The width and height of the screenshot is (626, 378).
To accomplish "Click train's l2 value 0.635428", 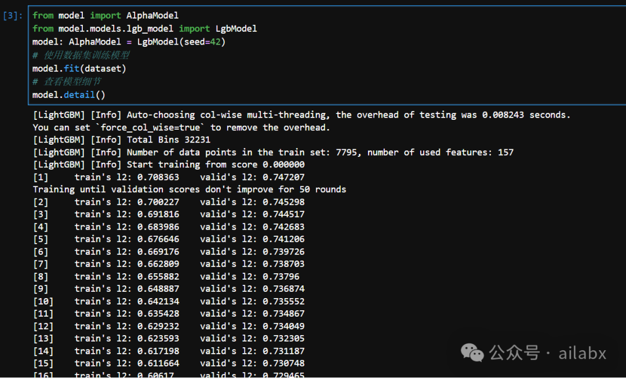I will tap(158, 314).
